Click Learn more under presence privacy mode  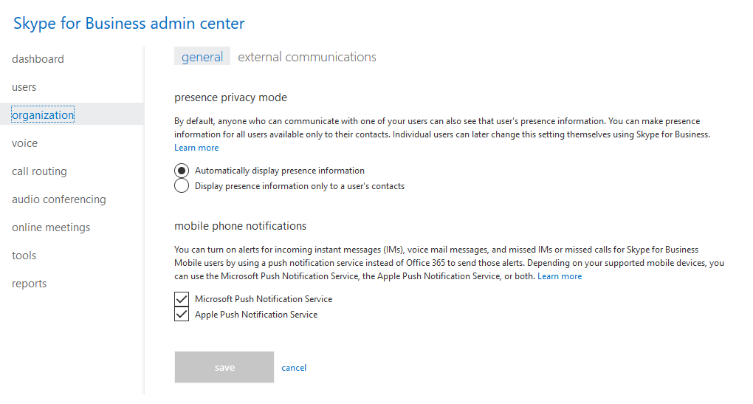pos(196,148)
